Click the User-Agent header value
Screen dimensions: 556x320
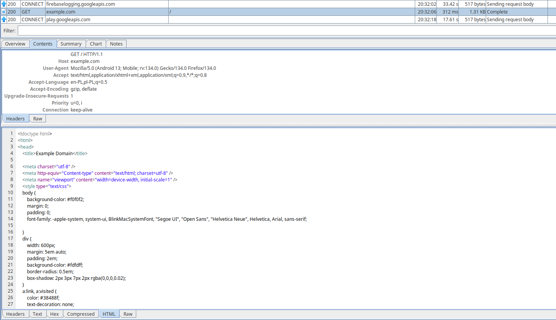(x=143, y=68)
